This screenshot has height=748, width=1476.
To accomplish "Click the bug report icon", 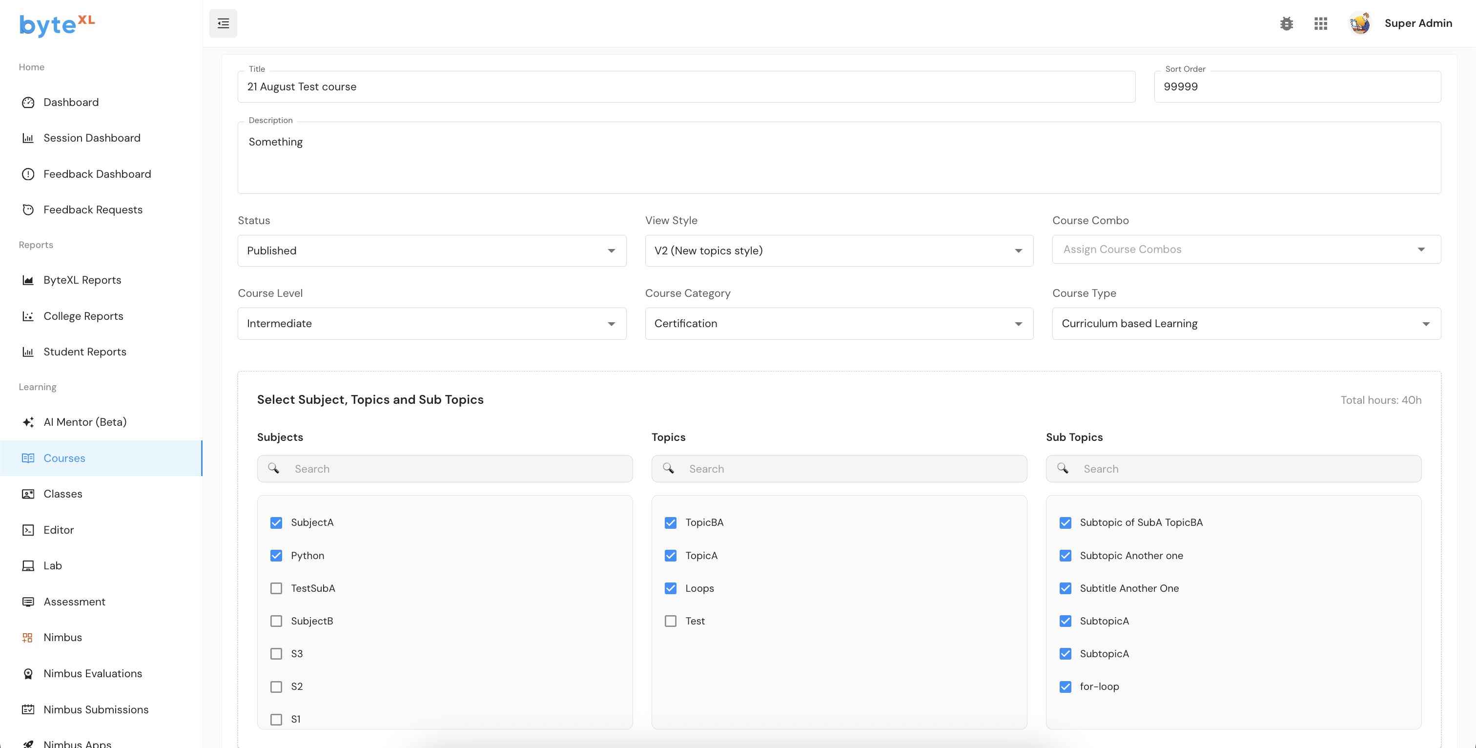I will coord(1286,23).
